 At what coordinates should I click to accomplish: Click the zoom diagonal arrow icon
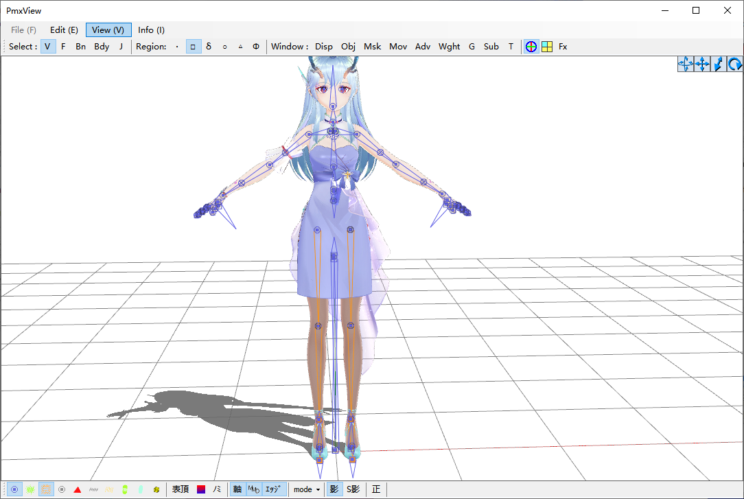(x=719, y=64)
